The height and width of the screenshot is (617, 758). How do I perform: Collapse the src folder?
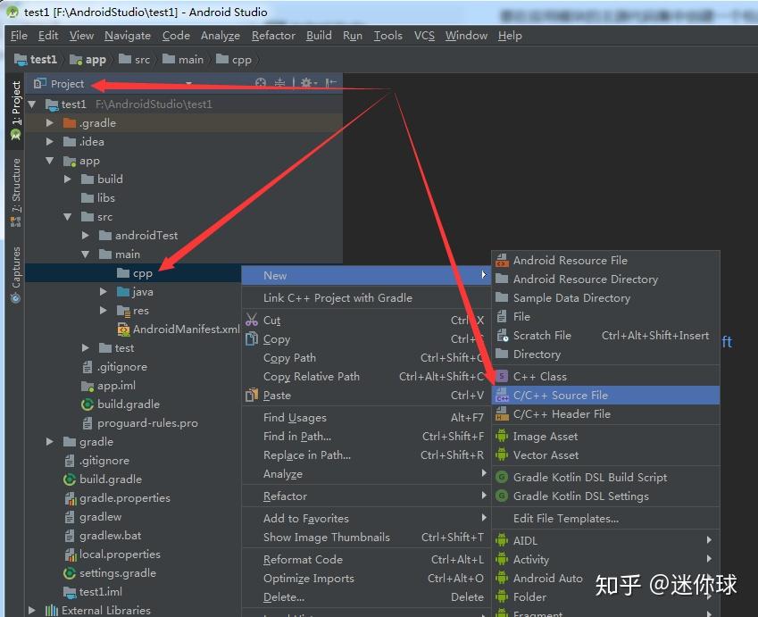[68, 217]
